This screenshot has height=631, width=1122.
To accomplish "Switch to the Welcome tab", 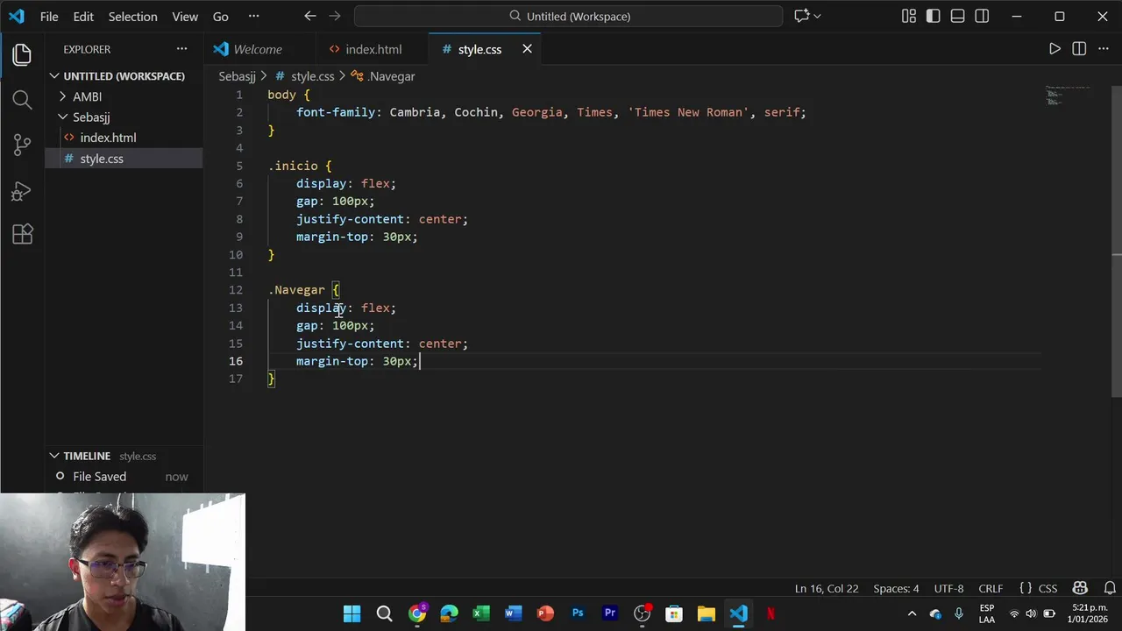I will point(258,49).
